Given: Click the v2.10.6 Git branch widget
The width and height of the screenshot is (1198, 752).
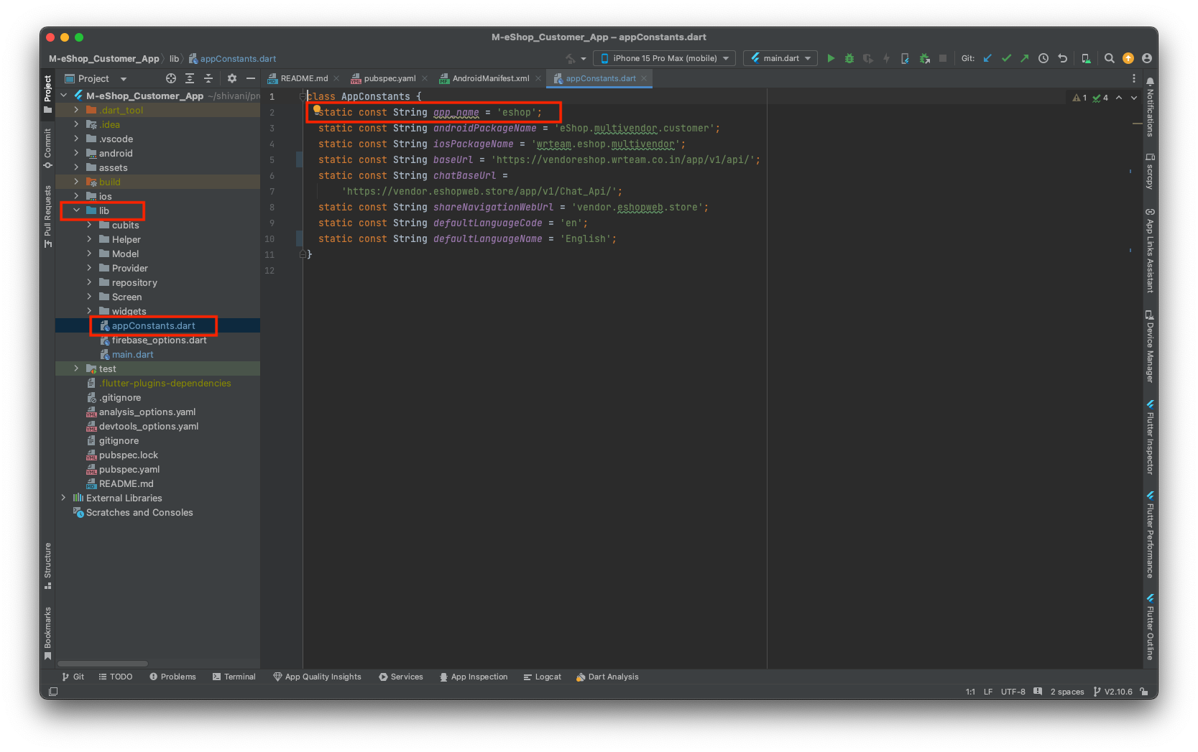Looking at the screenshot, I should [1113, 692].
